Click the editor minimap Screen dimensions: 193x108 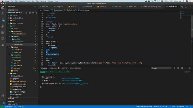(185, 15)
